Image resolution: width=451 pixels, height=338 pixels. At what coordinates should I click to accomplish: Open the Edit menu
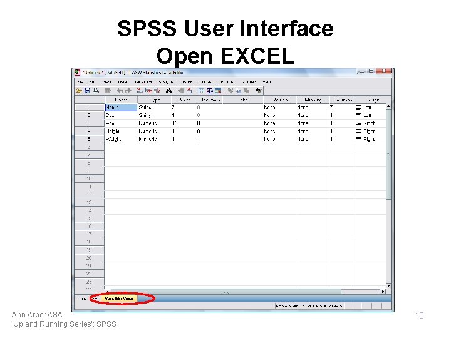tap(91, 82)
